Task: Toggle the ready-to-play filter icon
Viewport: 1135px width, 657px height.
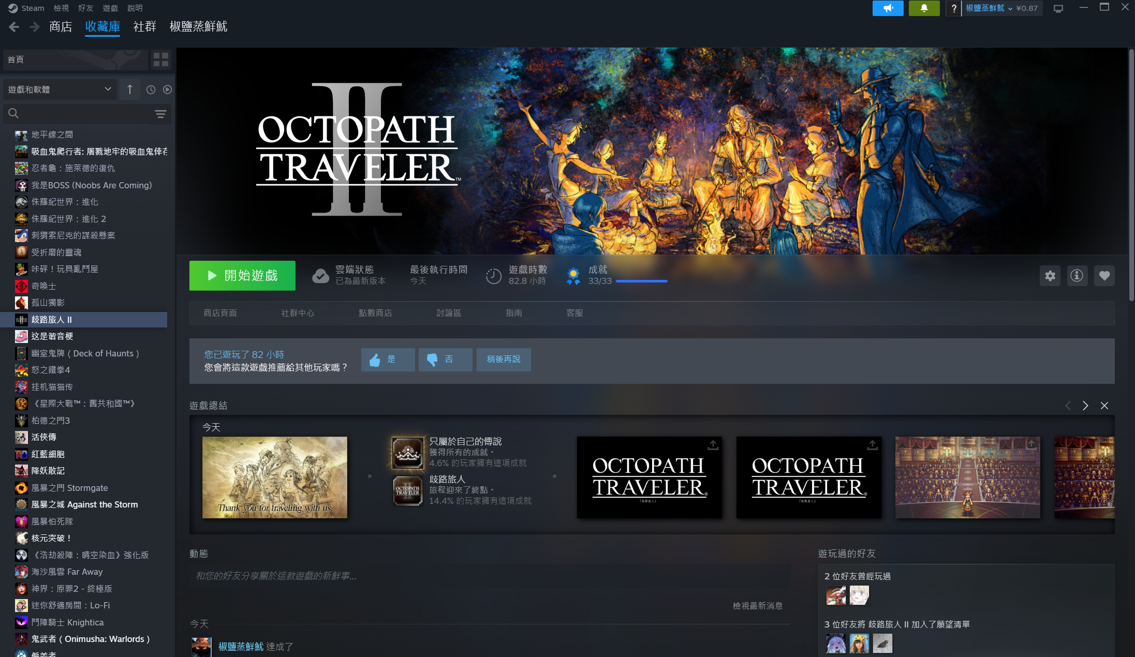Action: pos(167,89)
